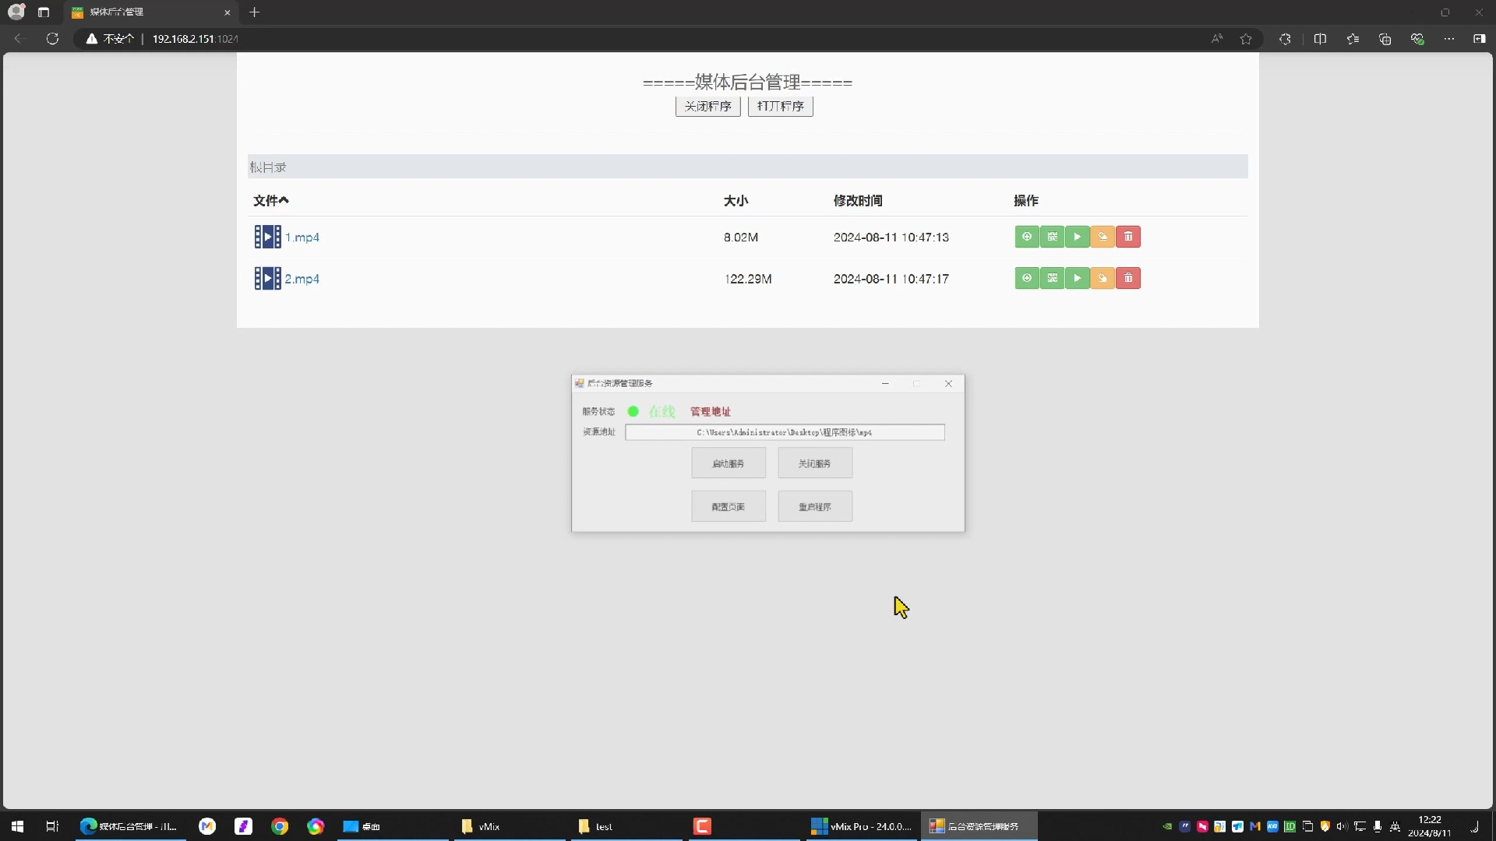1496x841 pixels.
Task: Open the browser settings and more menu
Action: 1448,39
